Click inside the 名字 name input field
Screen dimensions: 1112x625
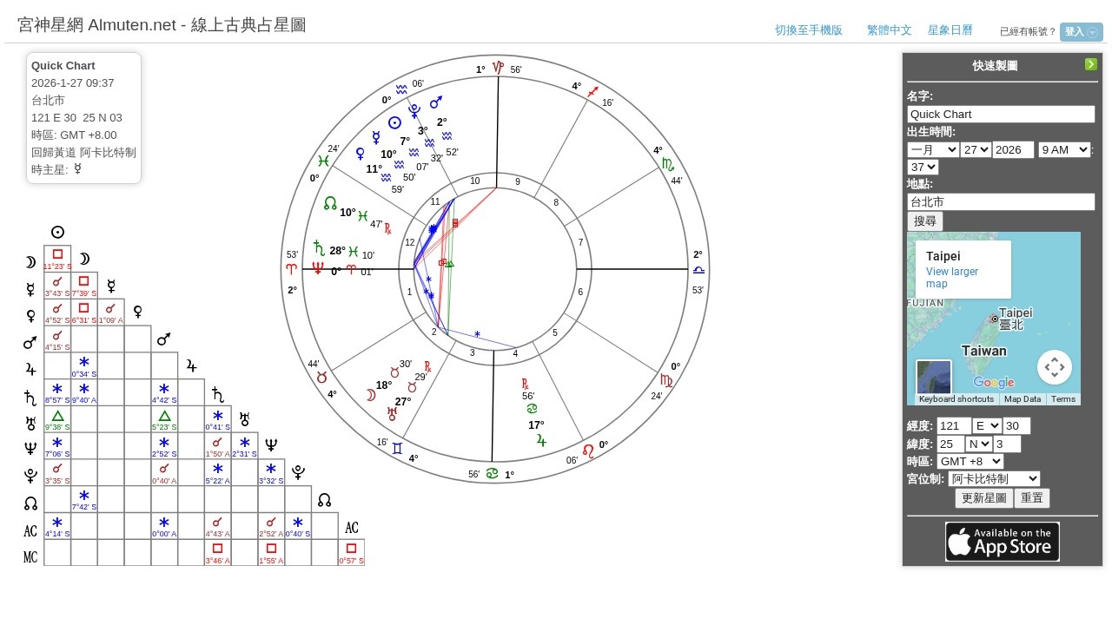click(x=1001, y=114)
